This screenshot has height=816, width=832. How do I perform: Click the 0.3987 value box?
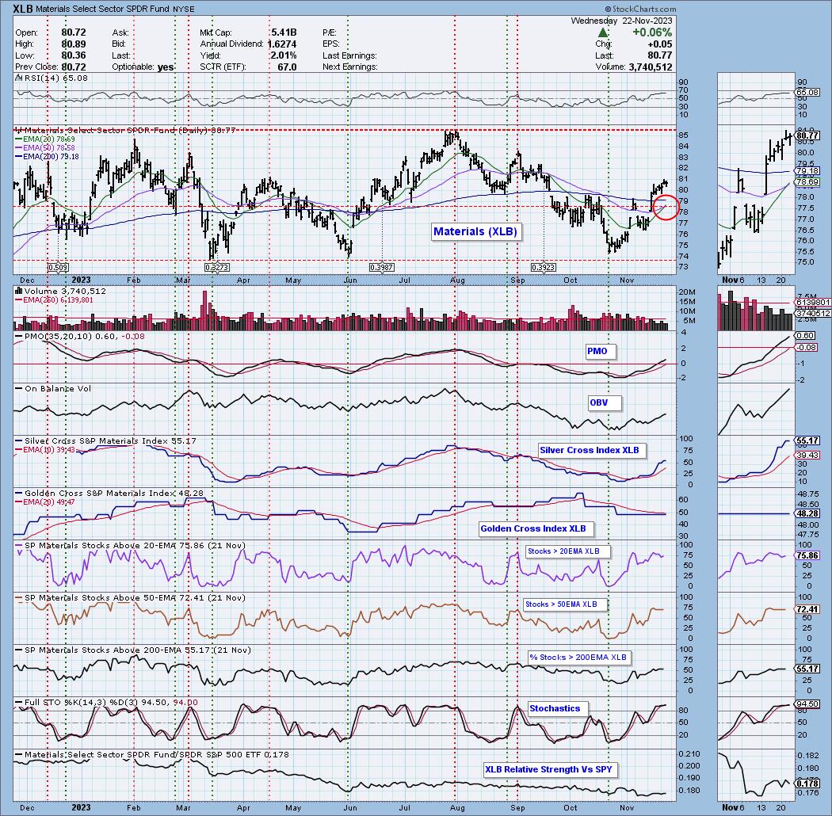pyautogui.click(x=382, y=268)
